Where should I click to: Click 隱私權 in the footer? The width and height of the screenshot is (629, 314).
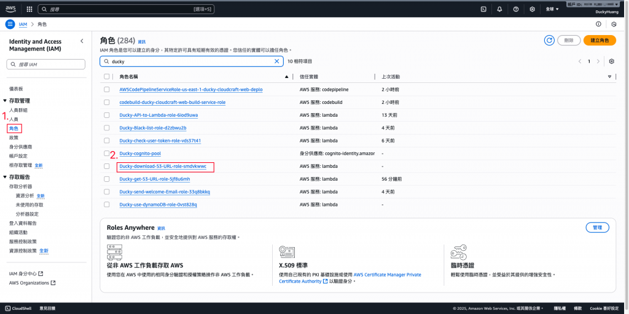tap(560, 308)
